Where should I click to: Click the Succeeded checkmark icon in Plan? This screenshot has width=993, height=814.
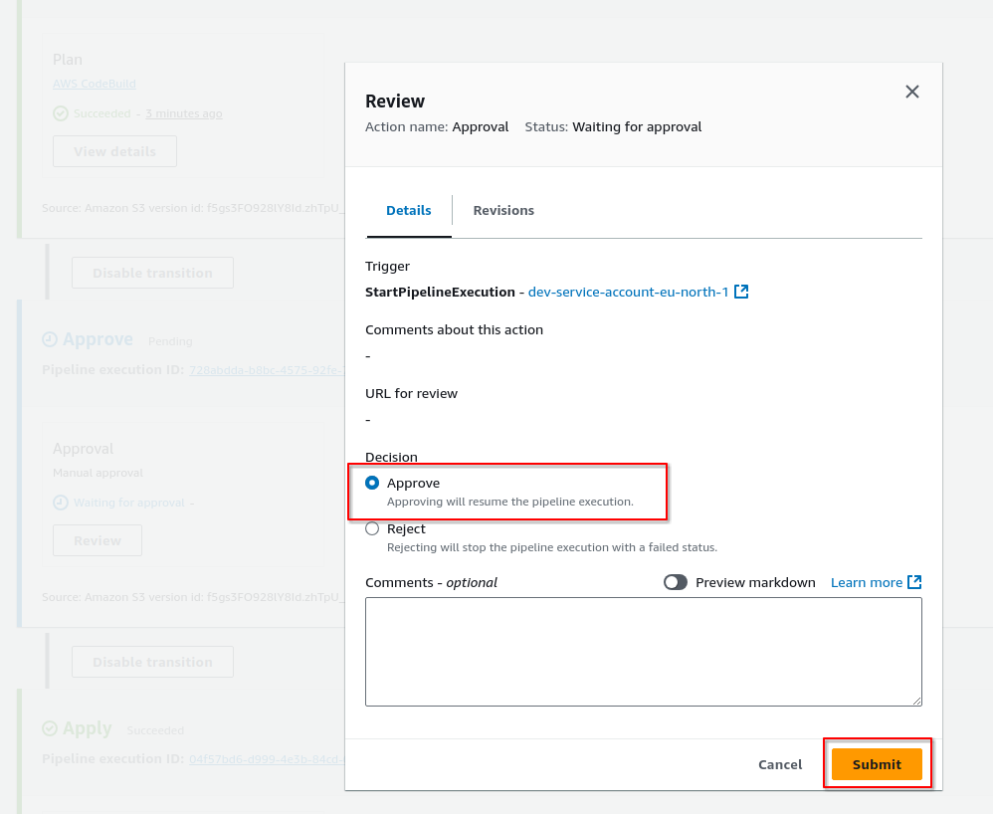click(61, 113)
